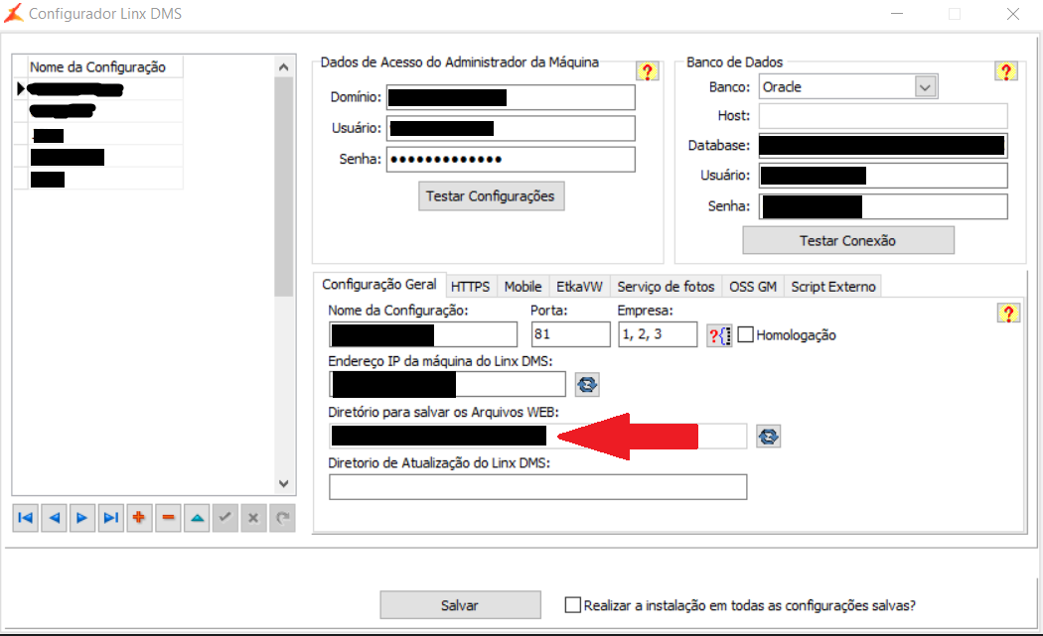Viewport: 1043px width, 636px height.
Task: Open help icon in Configuração Geral tab
Action: click(1008, 313)
